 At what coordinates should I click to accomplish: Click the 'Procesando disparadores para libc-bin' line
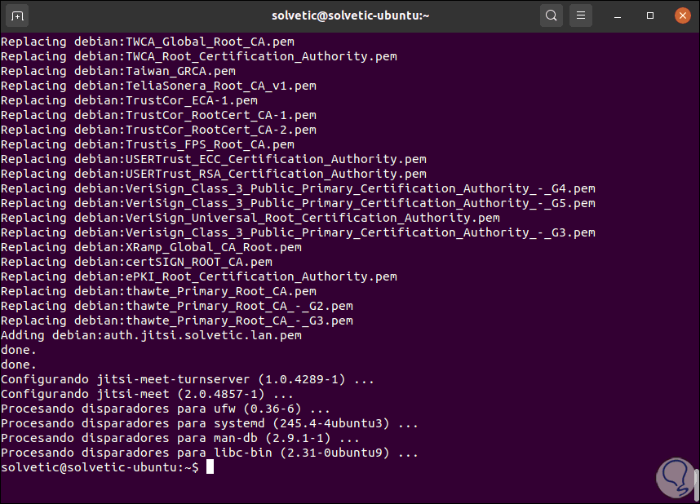[x=210, y=453]
